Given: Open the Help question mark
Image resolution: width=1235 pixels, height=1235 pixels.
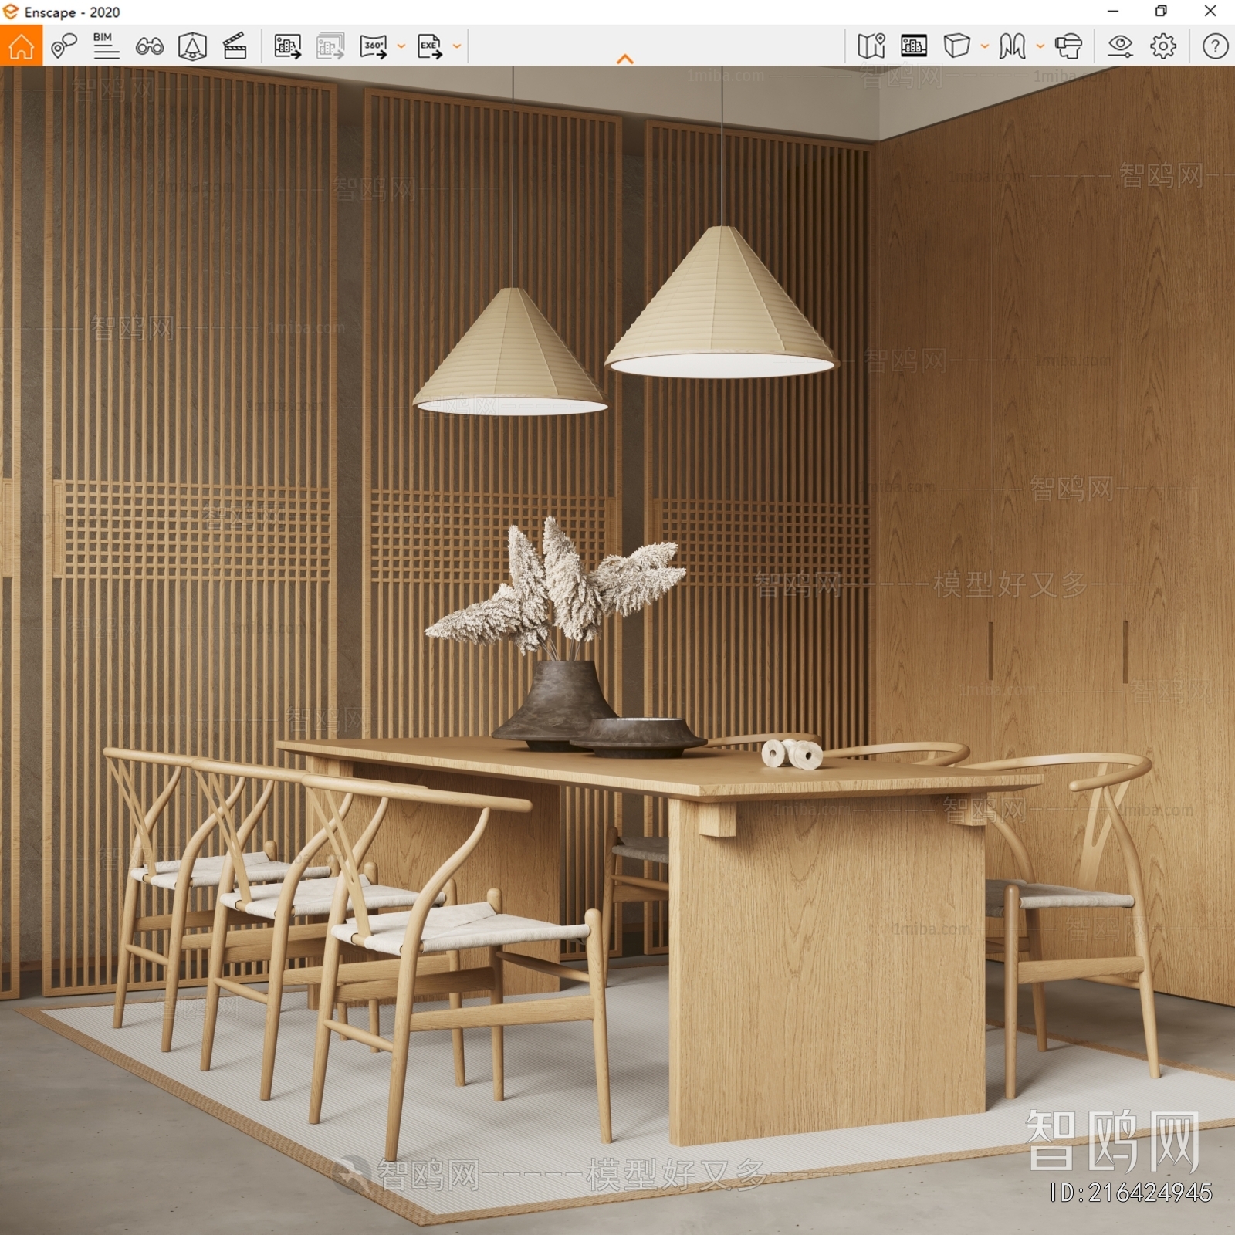Looking at the screenshot, I should pos(1215,46).
